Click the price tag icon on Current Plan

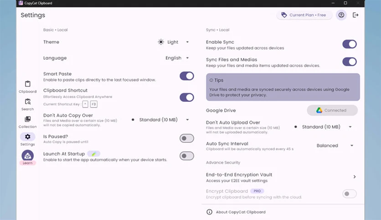pos(284,15)
